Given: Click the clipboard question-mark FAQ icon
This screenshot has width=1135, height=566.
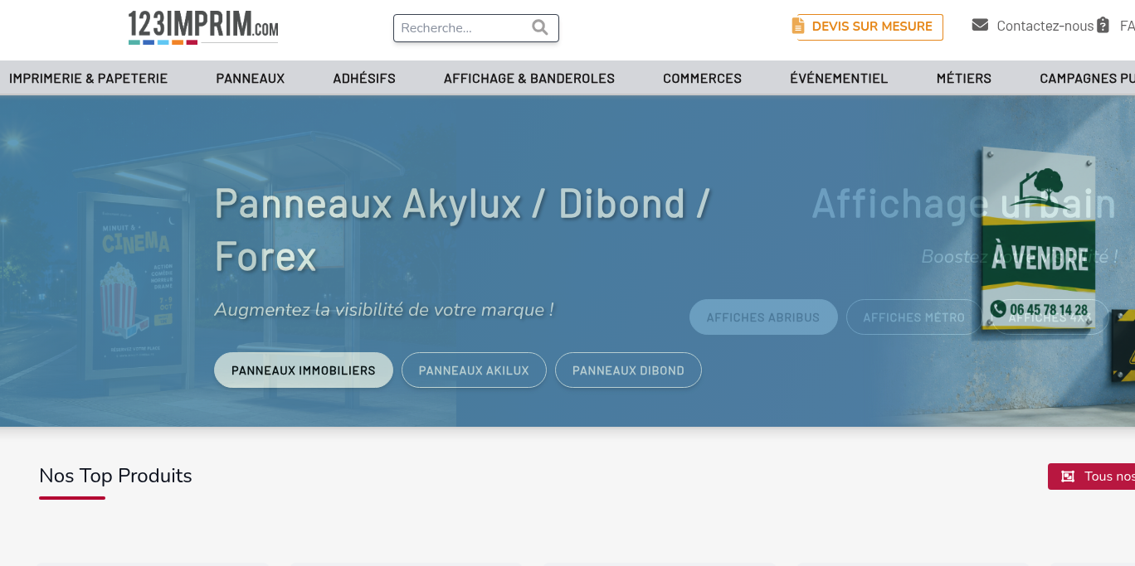Looking at the screenshot, I should [x=1103, y=25].
